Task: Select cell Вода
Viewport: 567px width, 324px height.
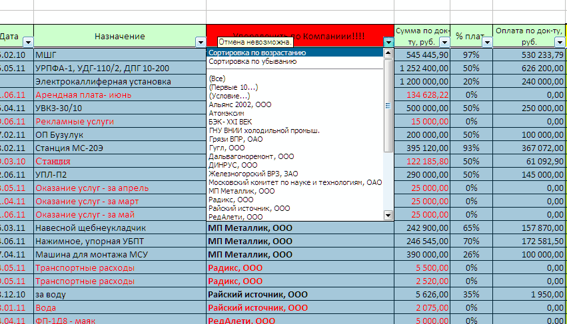Action: [120, 308]
